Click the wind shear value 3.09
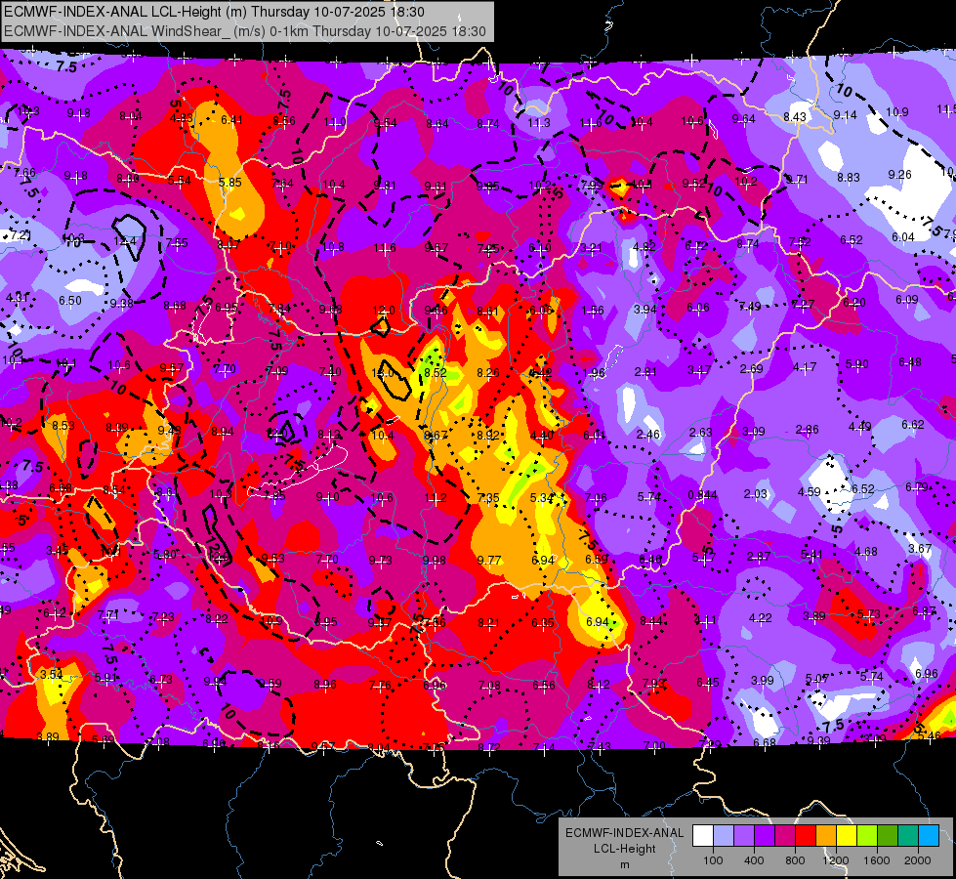956x879 pixels. tap(754, 432)
